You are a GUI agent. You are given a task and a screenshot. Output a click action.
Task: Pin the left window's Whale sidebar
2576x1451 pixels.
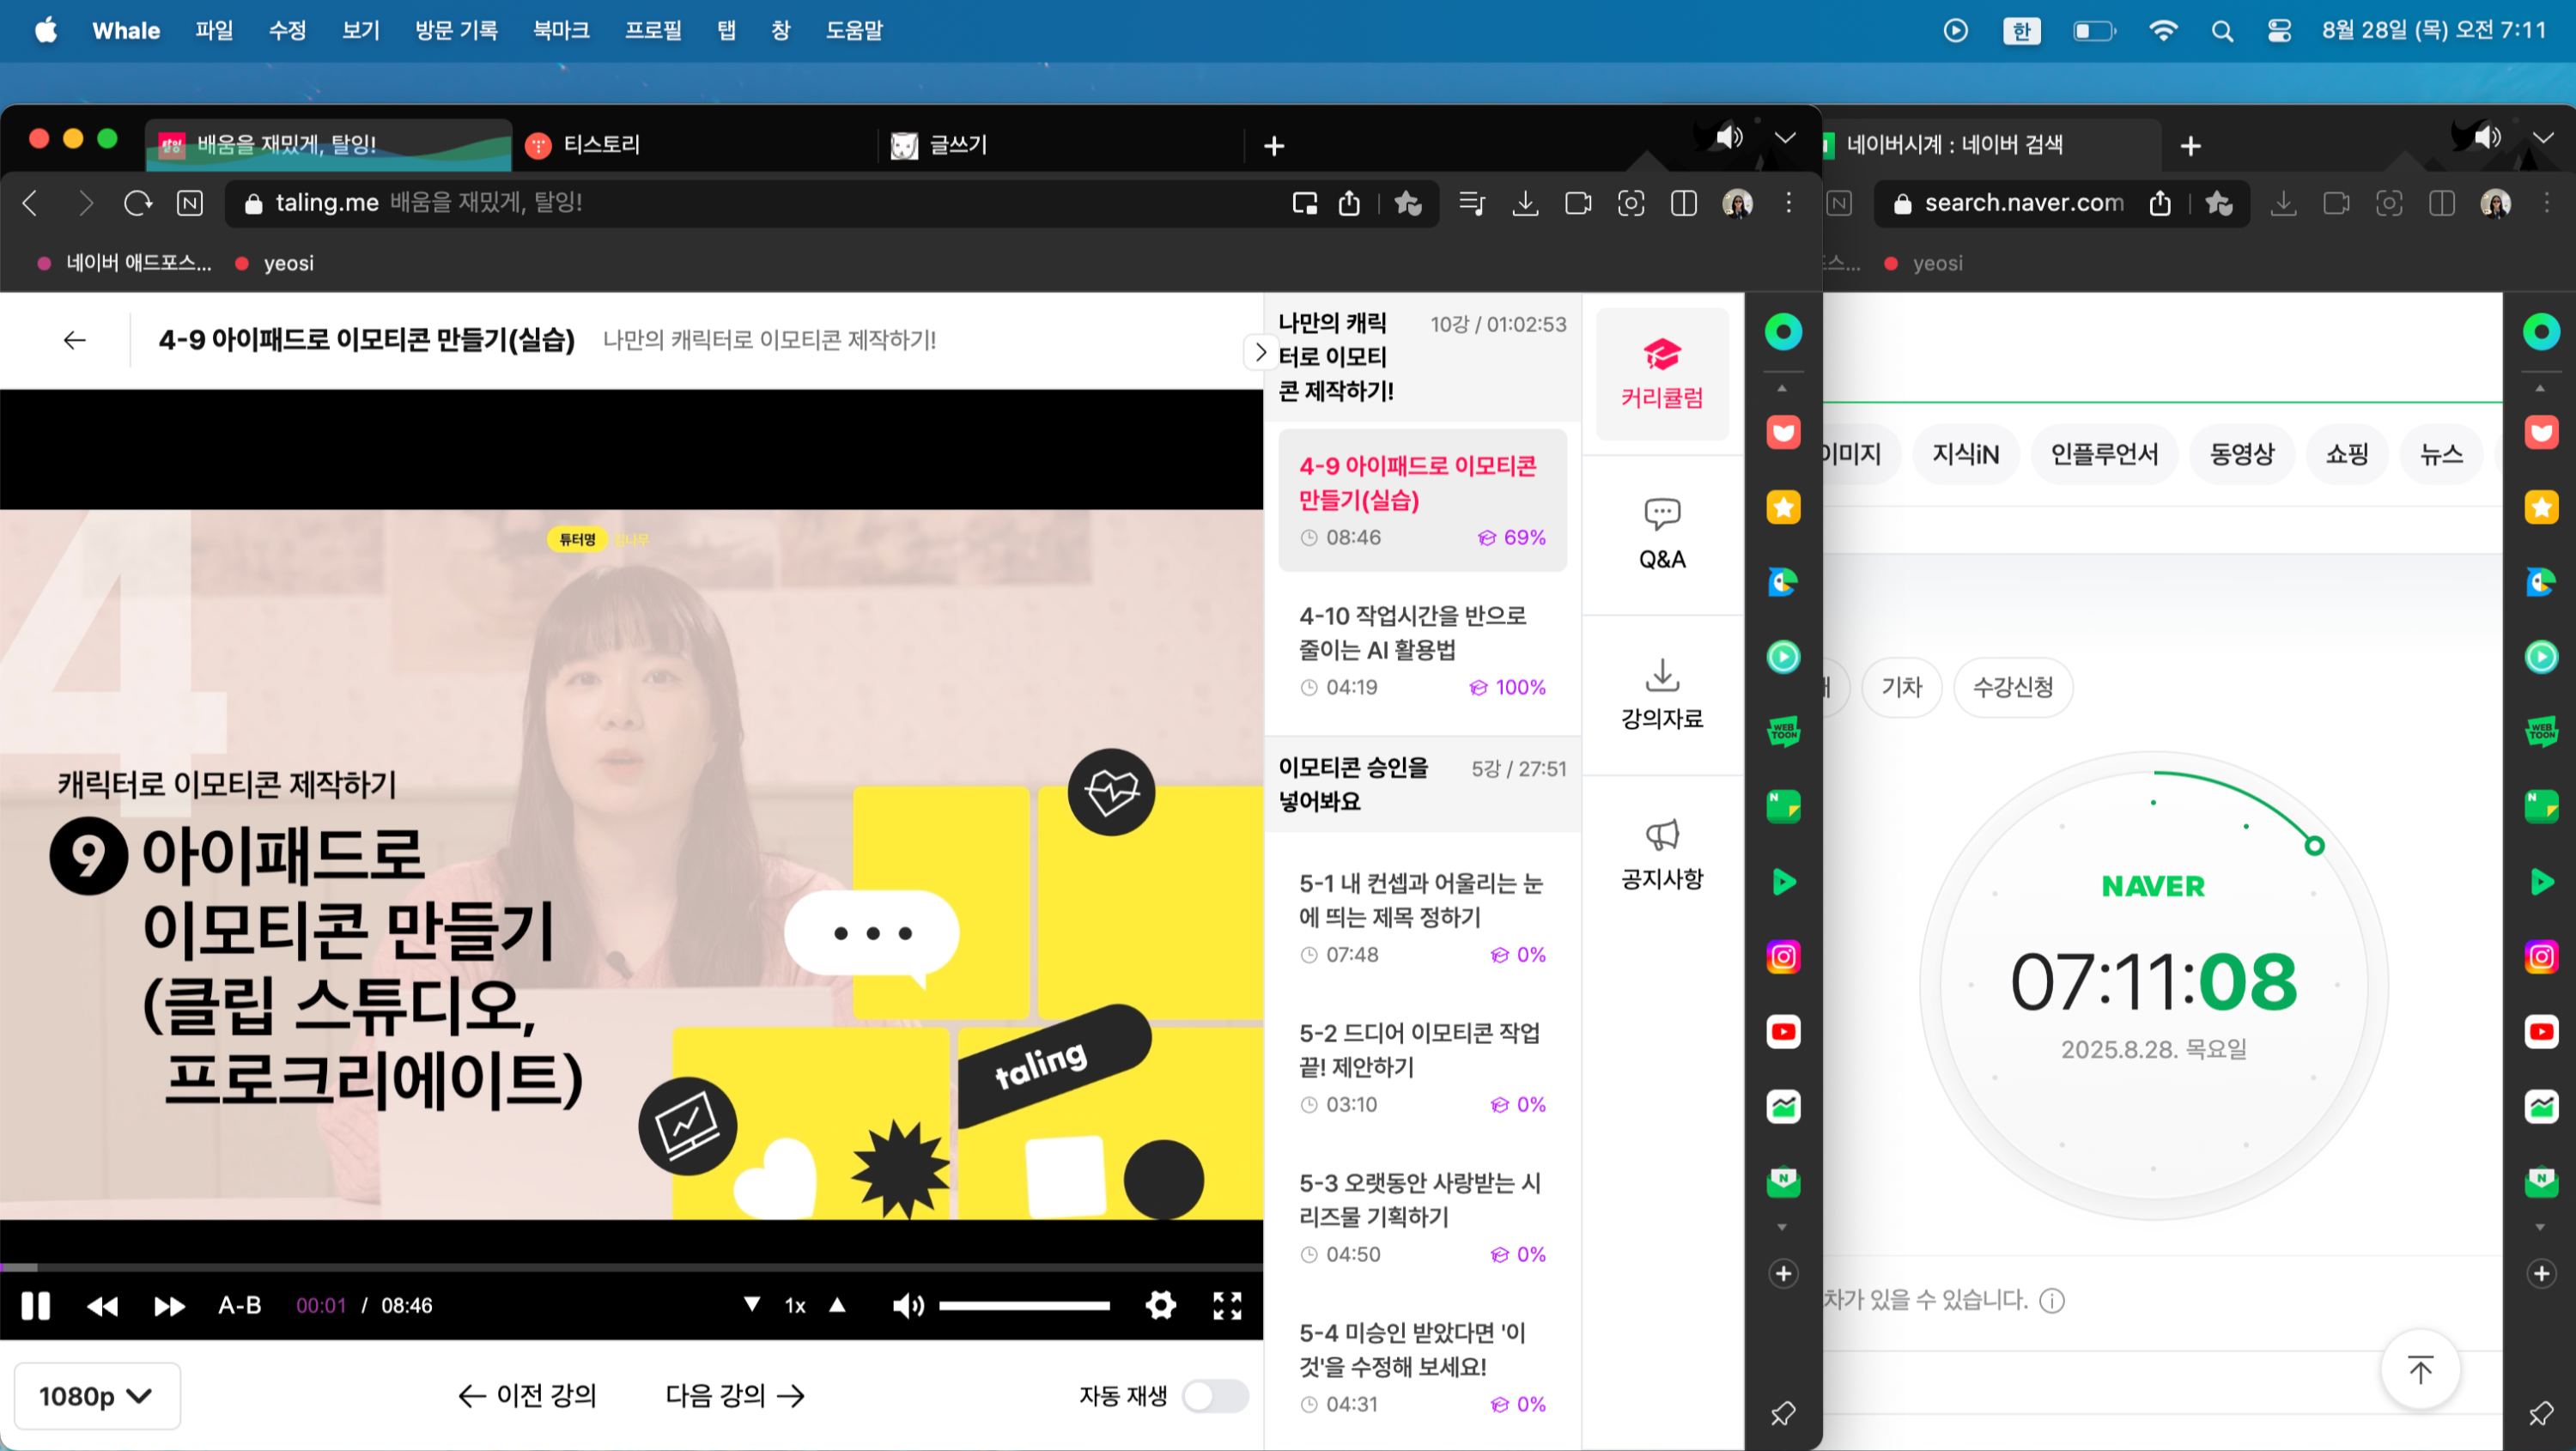[1783, 1413]
